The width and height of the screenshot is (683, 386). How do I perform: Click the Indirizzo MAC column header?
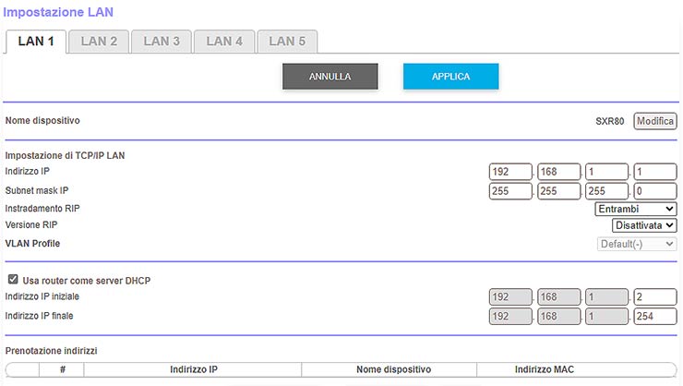tap(544, 370)
